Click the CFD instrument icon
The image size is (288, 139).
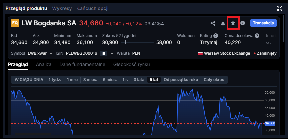click(269, 43)
